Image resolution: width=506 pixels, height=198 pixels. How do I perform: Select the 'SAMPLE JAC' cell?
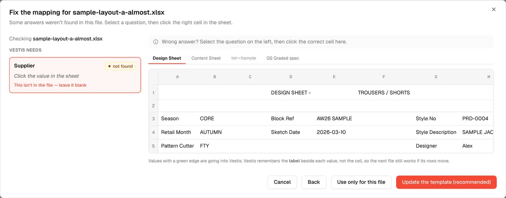[477, 132]
